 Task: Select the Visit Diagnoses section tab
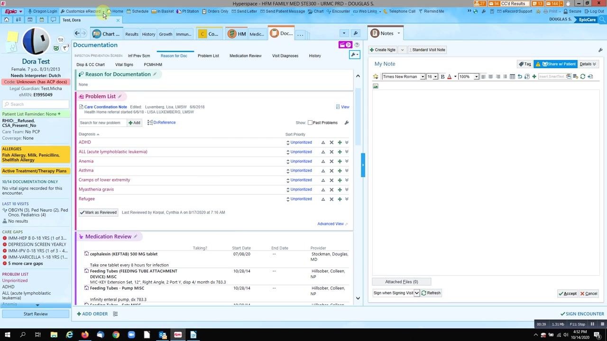(285, 56)
